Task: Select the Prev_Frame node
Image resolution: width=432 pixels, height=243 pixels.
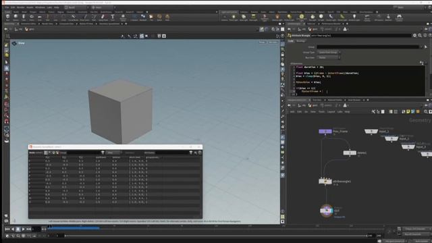Action: (325, 132)
